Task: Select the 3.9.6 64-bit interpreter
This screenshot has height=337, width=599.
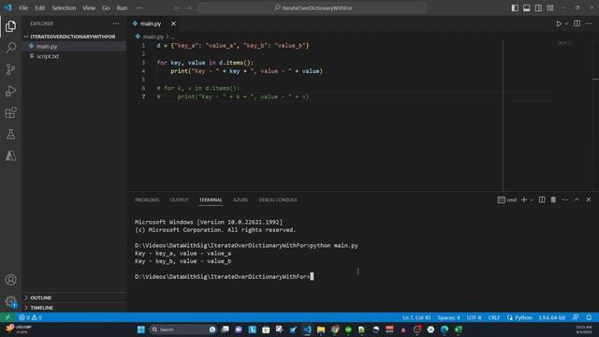Action: pos(551,317)
